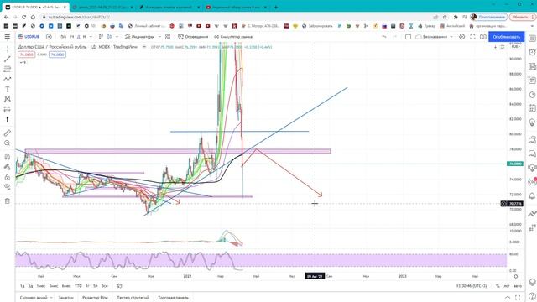Start the Симулятор рынка replay mode
The width and height of the screenshot is (537, 302).
tap(233, 37)
